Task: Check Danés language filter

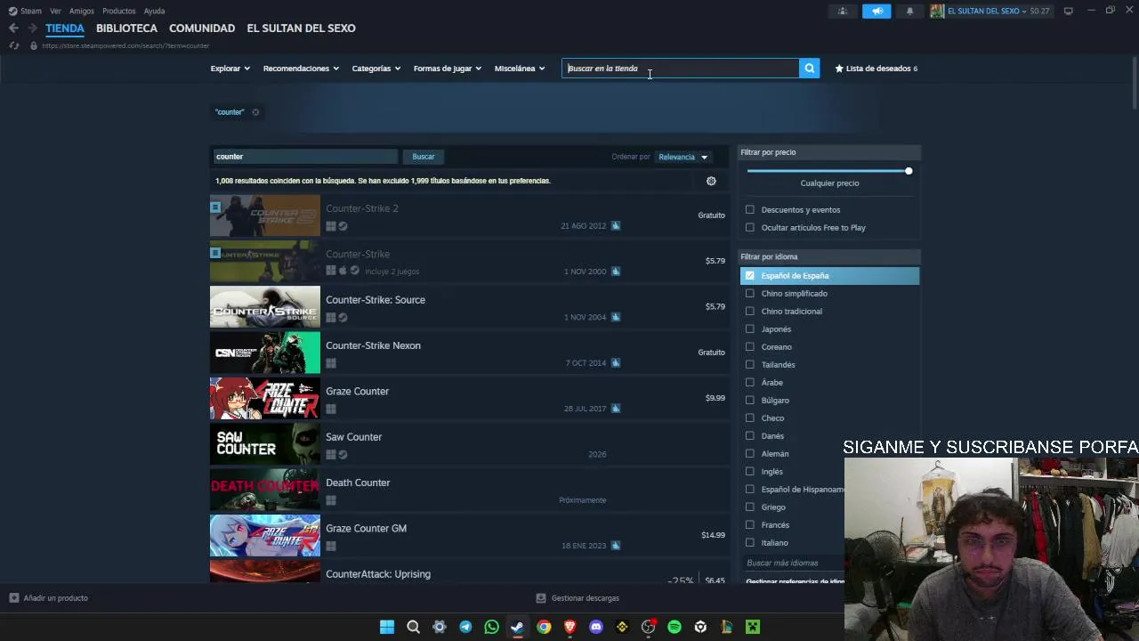Action: tap(750, 436)
